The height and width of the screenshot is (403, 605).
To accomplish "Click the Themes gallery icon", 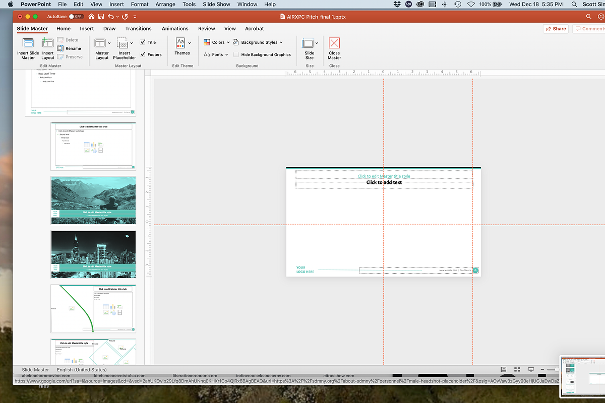I will tap(180, 43).
